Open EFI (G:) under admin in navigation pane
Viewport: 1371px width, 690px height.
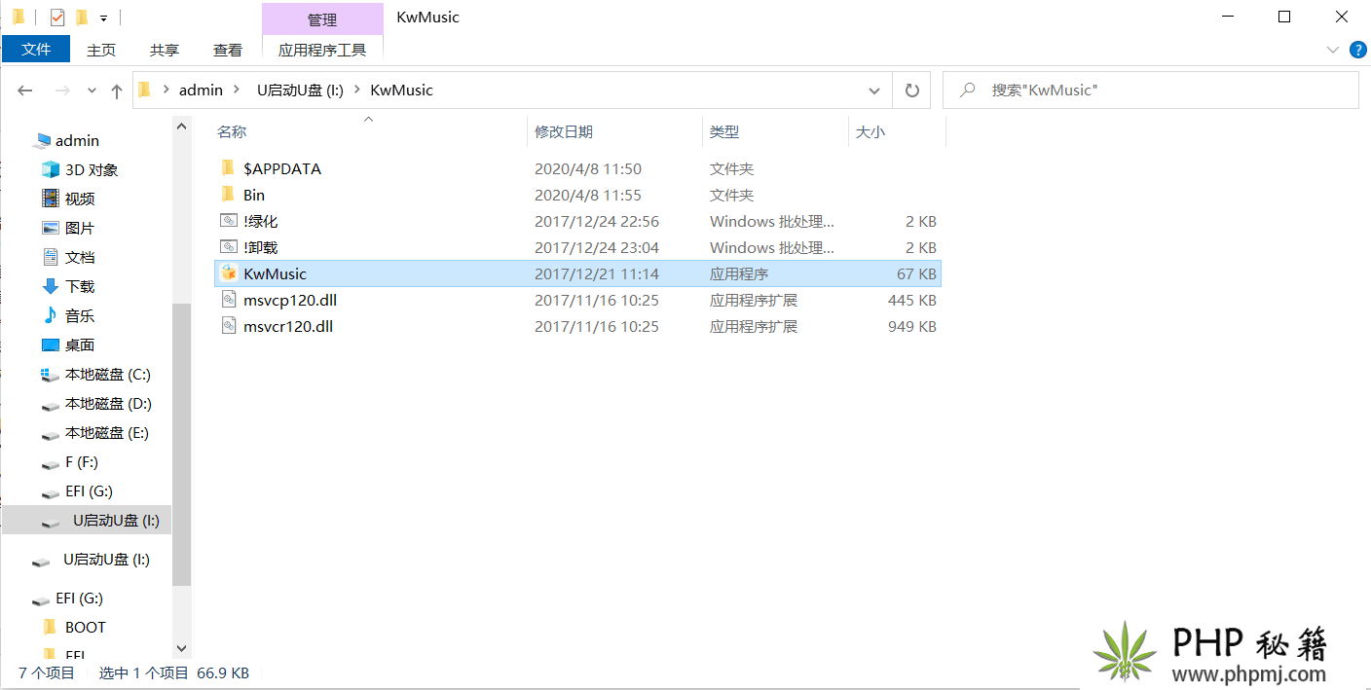tap(89, 490)
